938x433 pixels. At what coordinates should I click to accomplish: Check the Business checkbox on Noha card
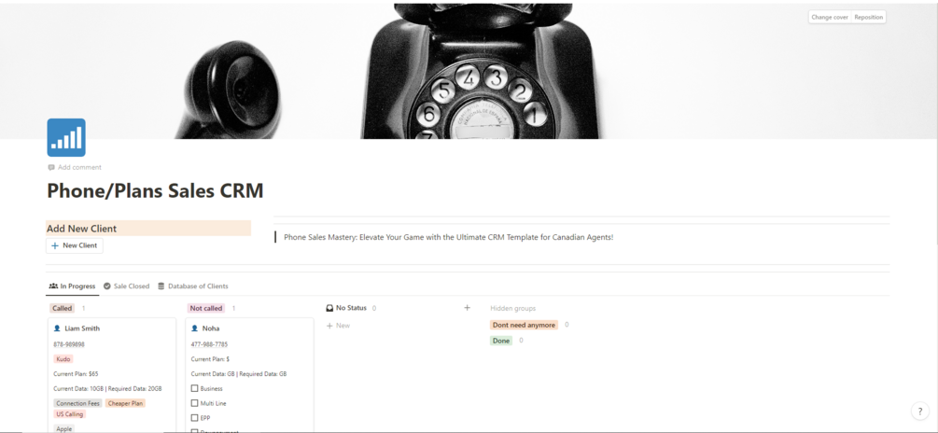pos(194,389)
